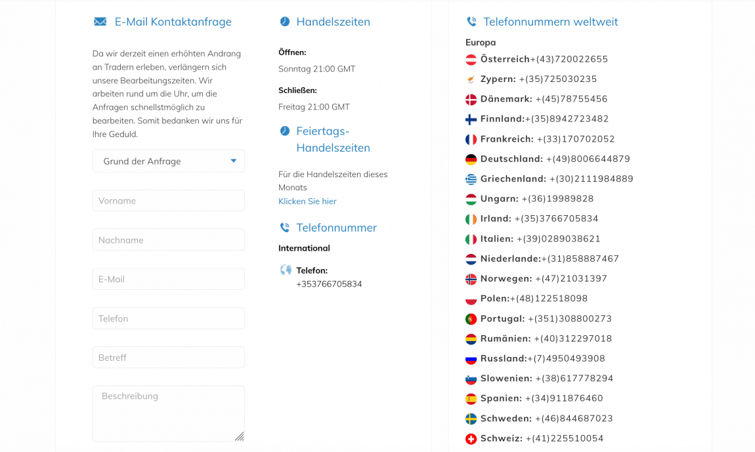Click the clock icon beside Feiertags-Handelszeiten
The image size is (755, 452).
(284, 131)
